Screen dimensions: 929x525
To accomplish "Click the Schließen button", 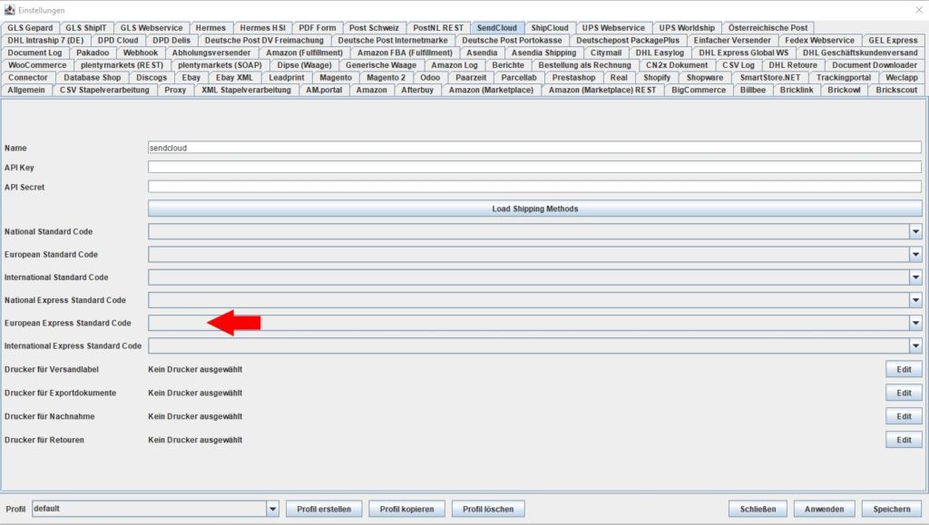I will [758, 509].
